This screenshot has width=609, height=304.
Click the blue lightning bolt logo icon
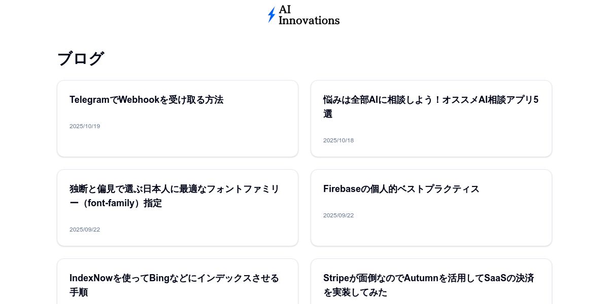(x=272, y=15)
